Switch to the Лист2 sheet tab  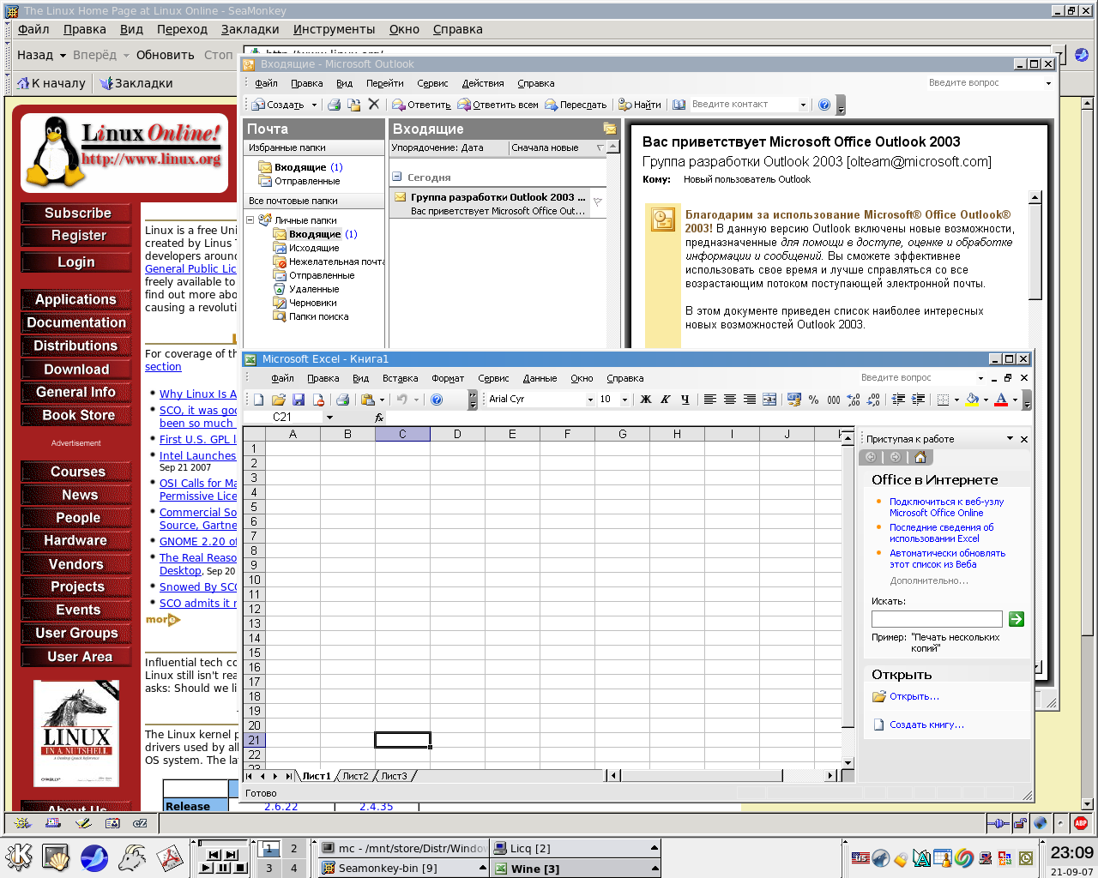pos(355,776)
